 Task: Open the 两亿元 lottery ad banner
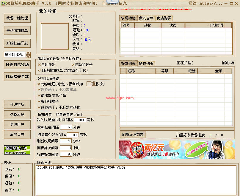pyautogui.click(x=177, y=150)
